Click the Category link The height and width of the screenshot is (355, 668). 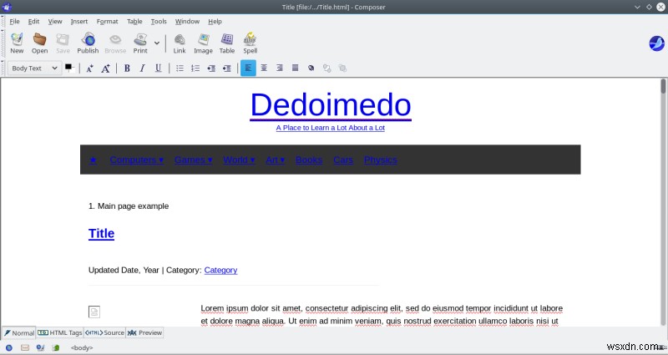tap(220, 270)
